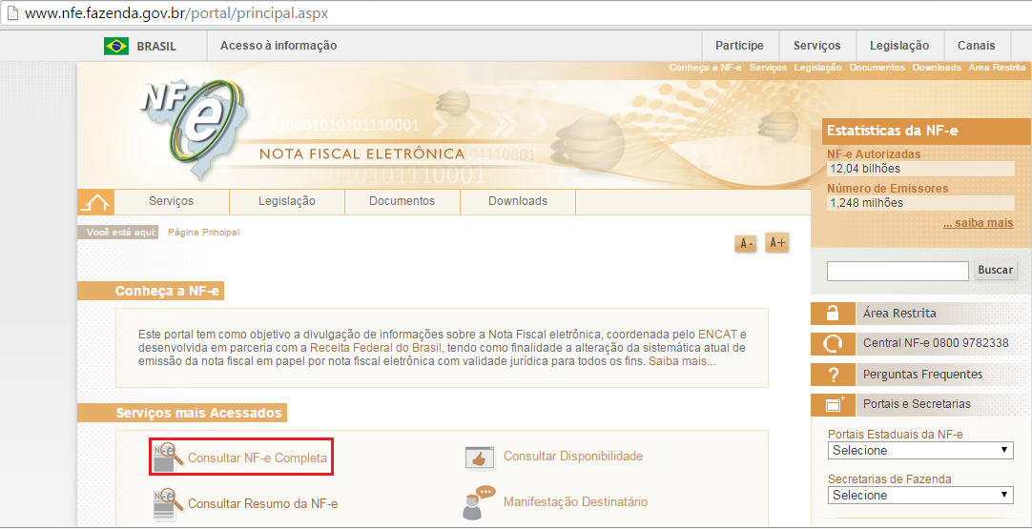Click the small Legislação link in header strip
Screen dimensions: 1032x529
(x=818, y=68)
